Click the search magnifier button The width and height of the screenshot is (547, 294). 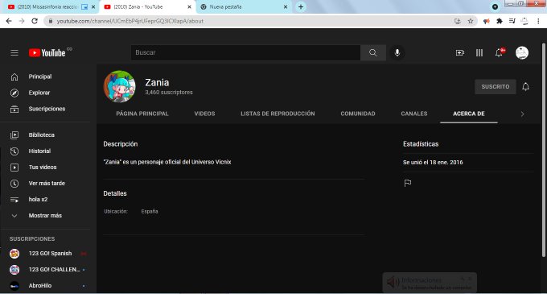tap(373, 52)
